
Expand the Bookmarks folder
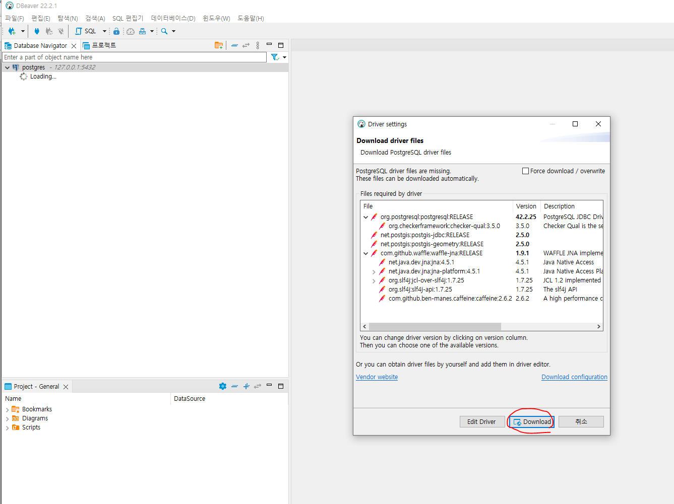pos(7,410)
